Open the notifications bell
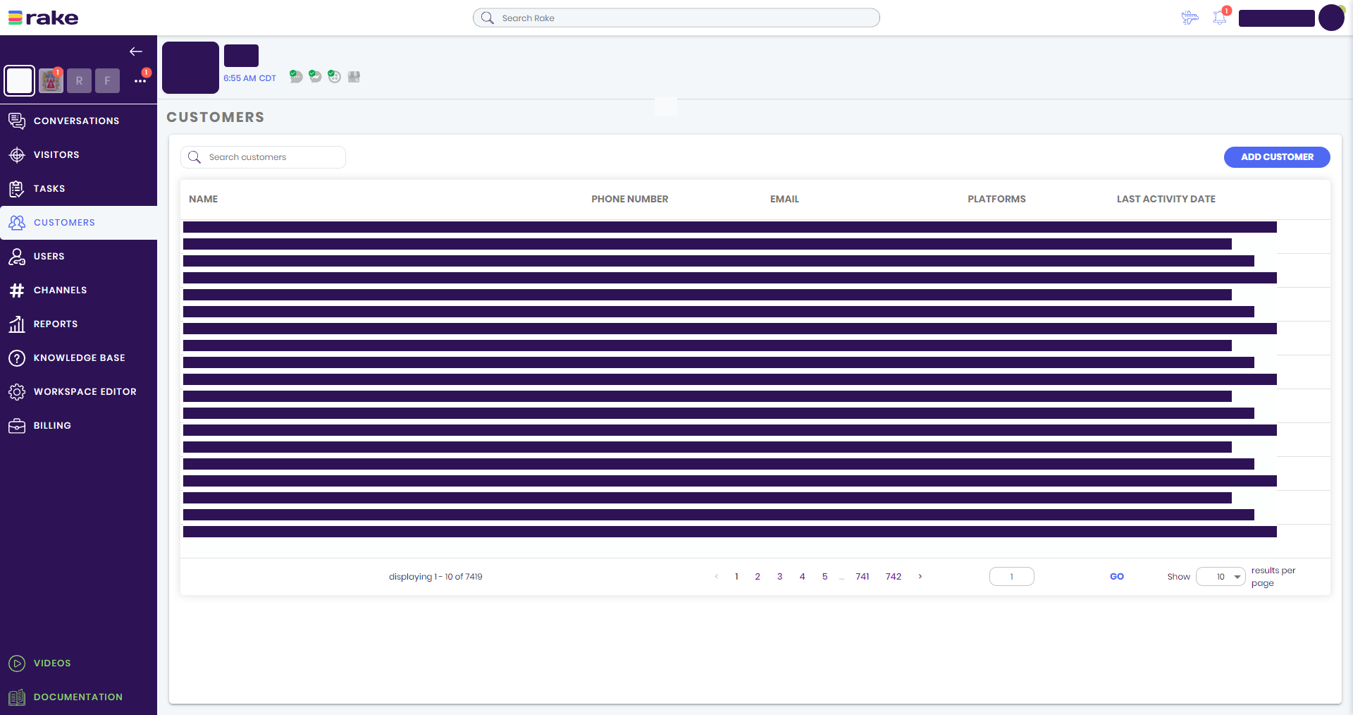The image size is (1353, 715). [1220, 18]
